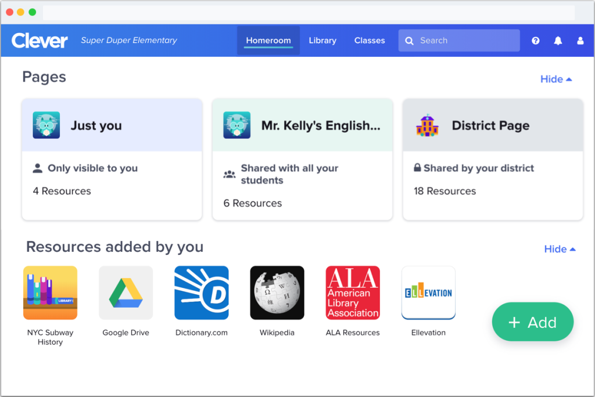Open the Wikipedia globe icon

(x=277, y=293)
